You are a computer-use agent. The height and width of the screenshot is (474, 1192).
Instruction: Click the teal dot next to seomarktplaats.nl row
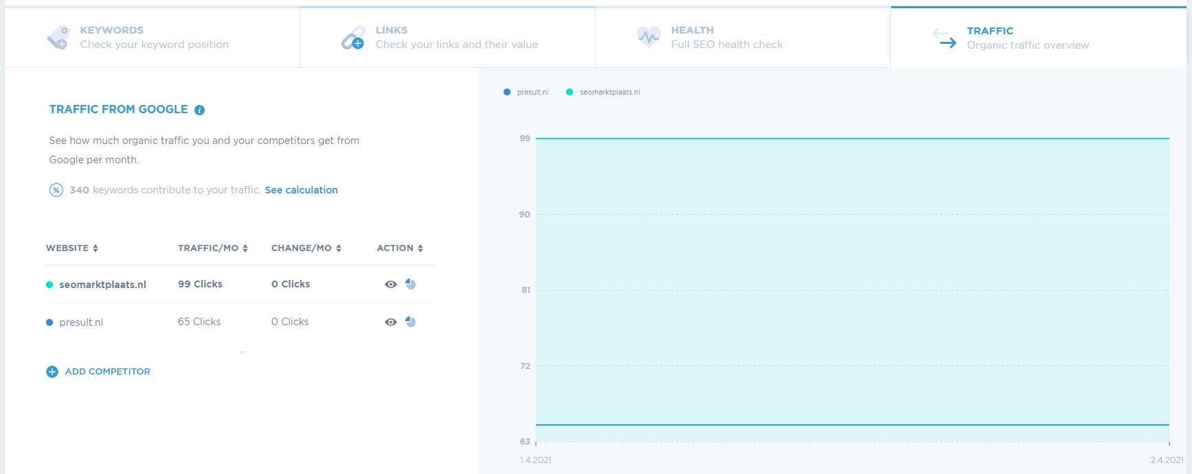tap(49, 285)
